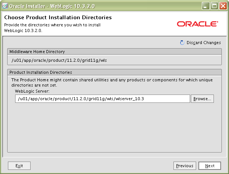Click the WebLogic Server: field label
Screen dimensions: 229x174
tap(32, 91)
